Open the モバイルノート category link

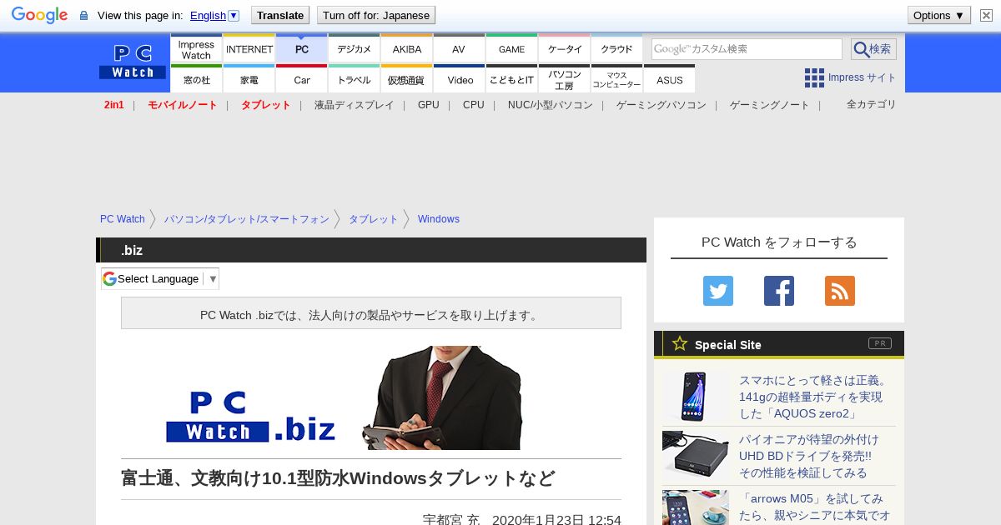183,105
